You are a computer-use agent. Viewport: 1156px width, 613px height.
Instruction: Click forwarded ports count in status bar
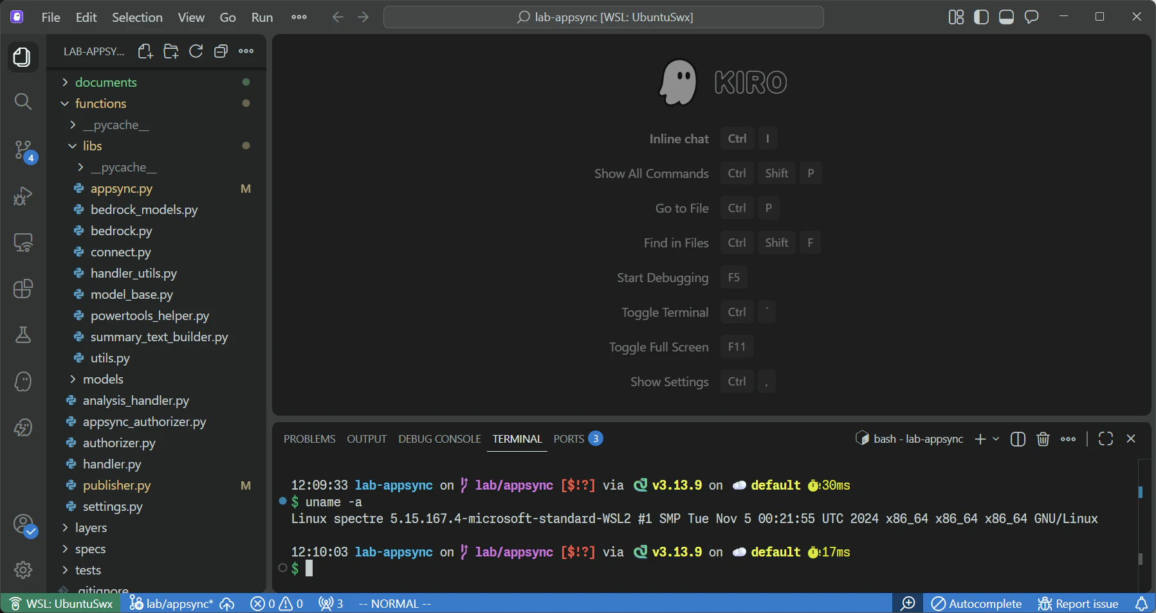(331, 604)
